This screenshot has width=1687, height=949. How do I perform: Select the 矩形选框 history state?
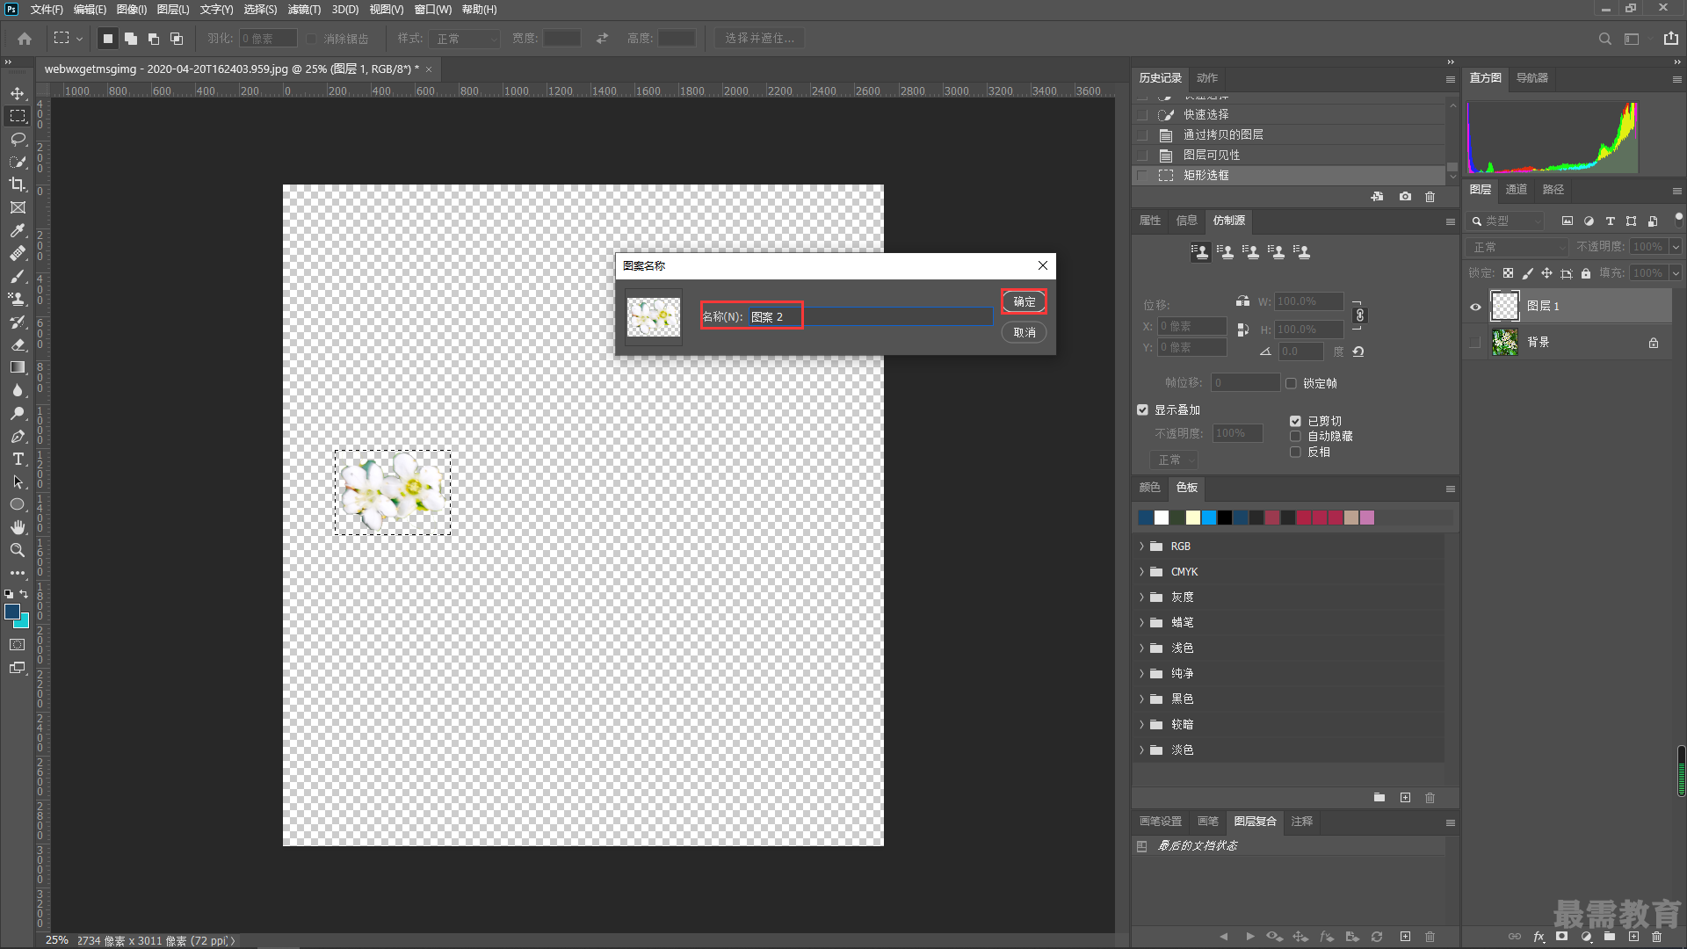click(1289, 176)
